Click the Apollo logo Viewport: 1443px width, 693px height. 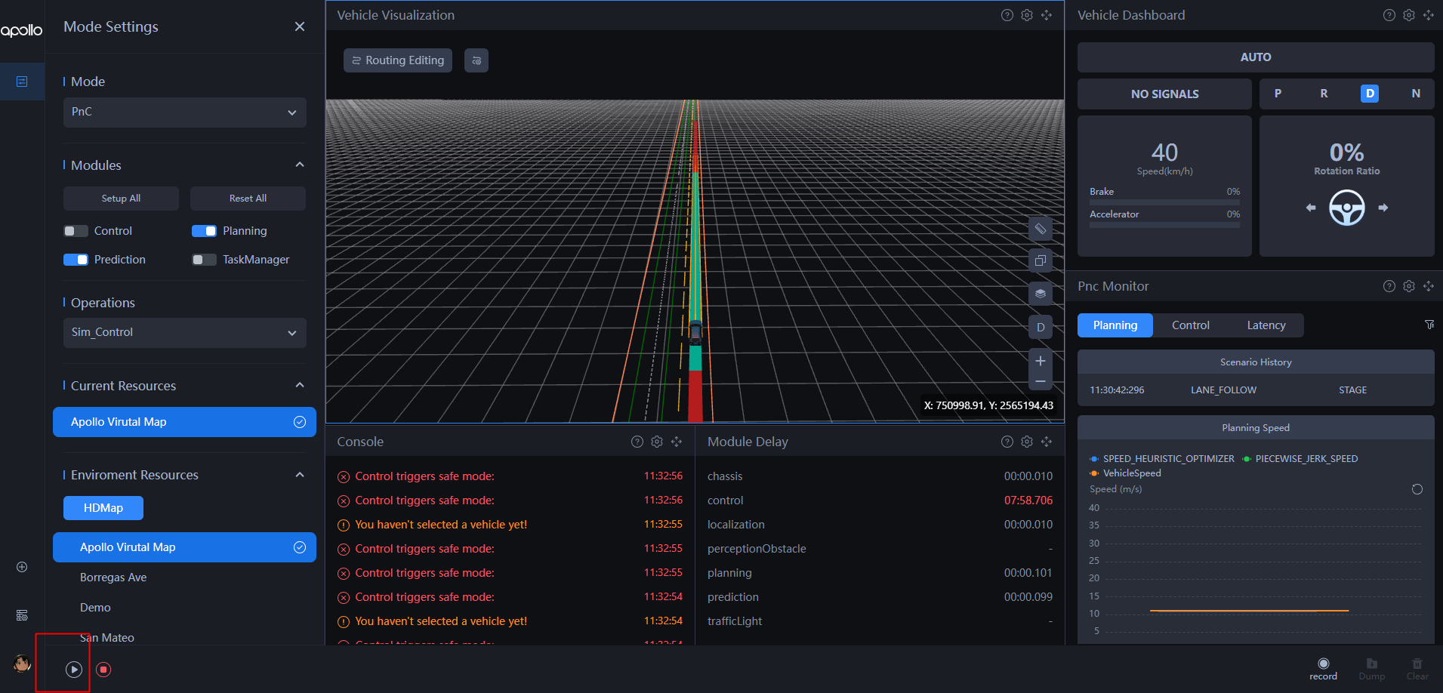click(x=21, y=30)
